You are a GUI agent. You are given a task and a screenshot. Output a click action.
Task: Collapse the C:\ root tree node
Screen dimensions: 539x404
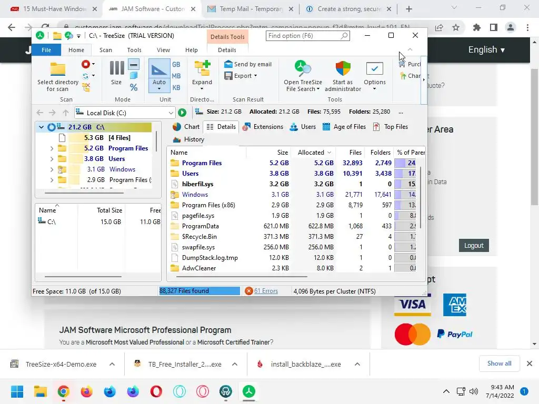pyautogui.click(x=41, y=127)
